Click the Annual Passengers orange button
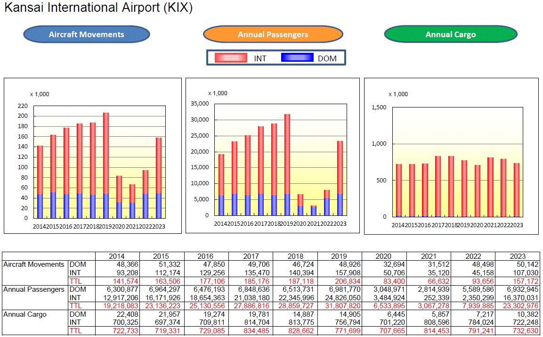Viewport: 543px width, 337px height. coord(273,34)
